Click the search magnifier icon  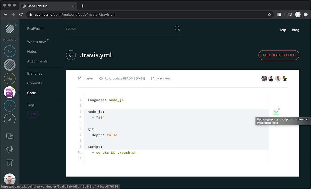tap(177, 28)
